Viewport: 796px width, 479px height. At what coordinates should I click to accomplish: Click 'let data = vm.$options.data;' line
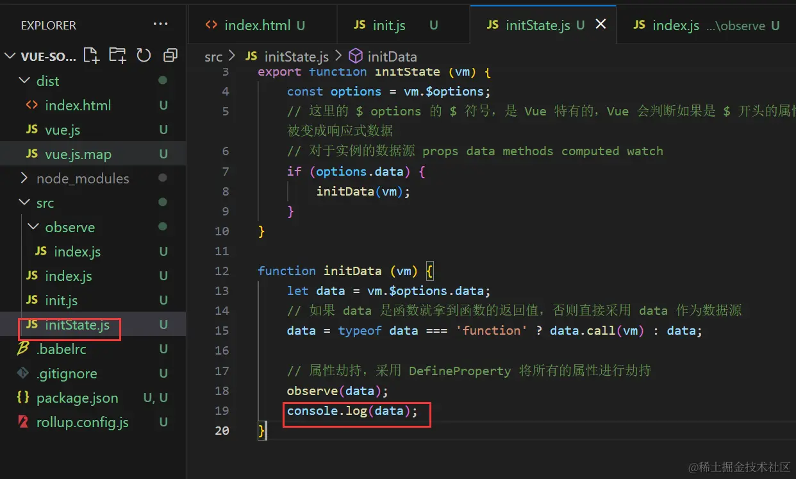pos(389,290)
